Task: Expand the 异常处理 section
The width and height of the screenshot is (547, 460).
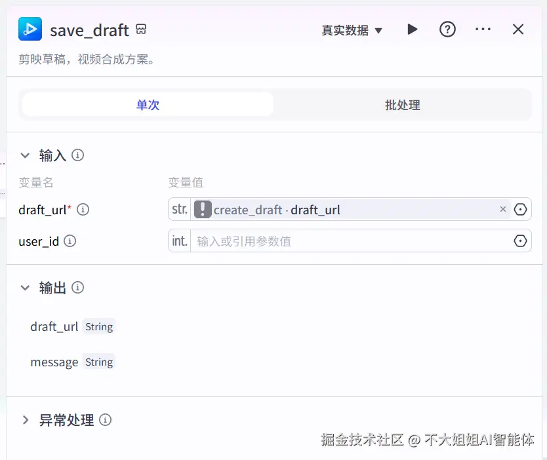Action: [x=25, y=420]
